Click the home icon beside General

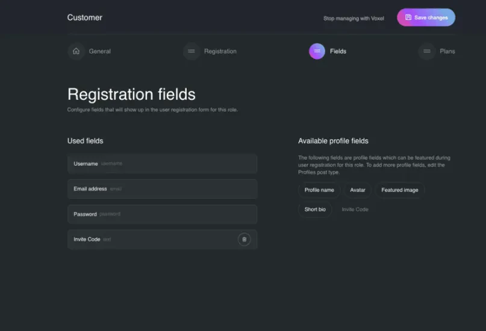pos(76,51)
